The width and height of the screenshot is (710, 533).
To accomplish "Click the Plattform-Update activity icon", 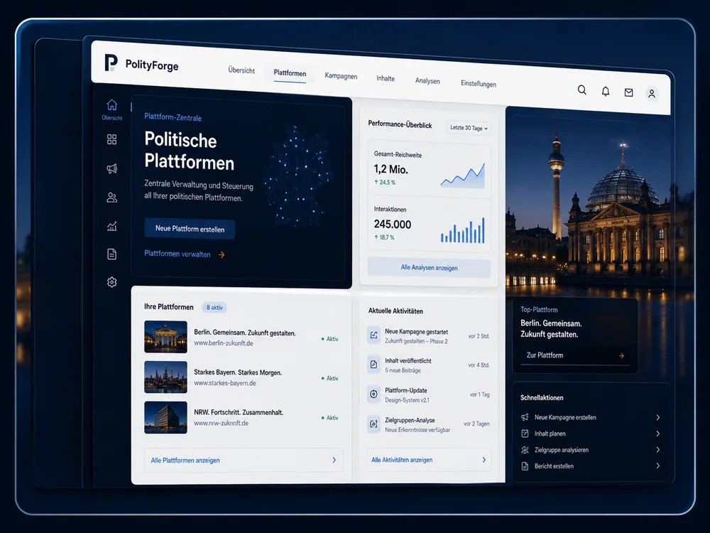I will point(373,394).
